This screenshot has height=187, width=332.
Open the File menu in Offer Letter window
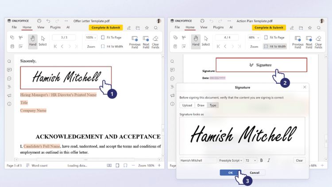click(x=14, y=27)
